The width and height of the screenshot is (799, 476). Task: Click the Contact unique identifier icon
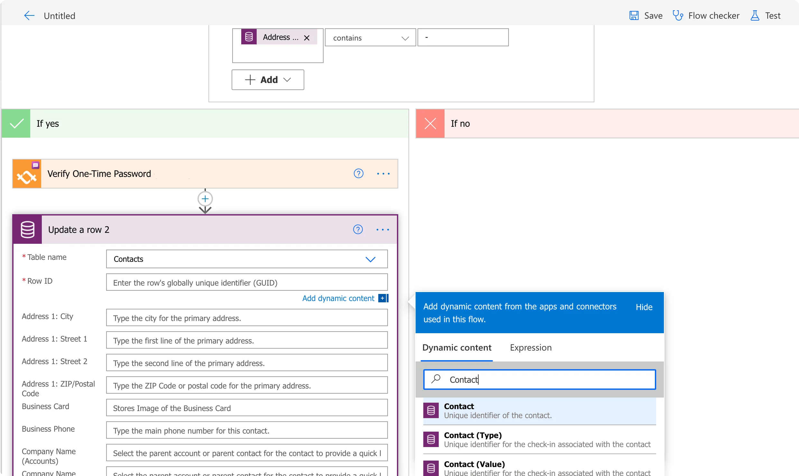click(x=432, y=410)
